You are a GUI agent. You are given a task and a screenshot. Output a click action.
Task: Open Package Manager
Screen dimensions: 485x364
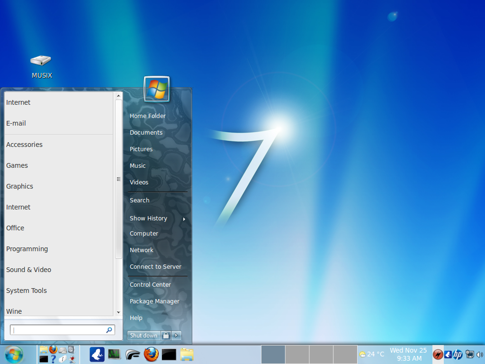tap(157, 301)
